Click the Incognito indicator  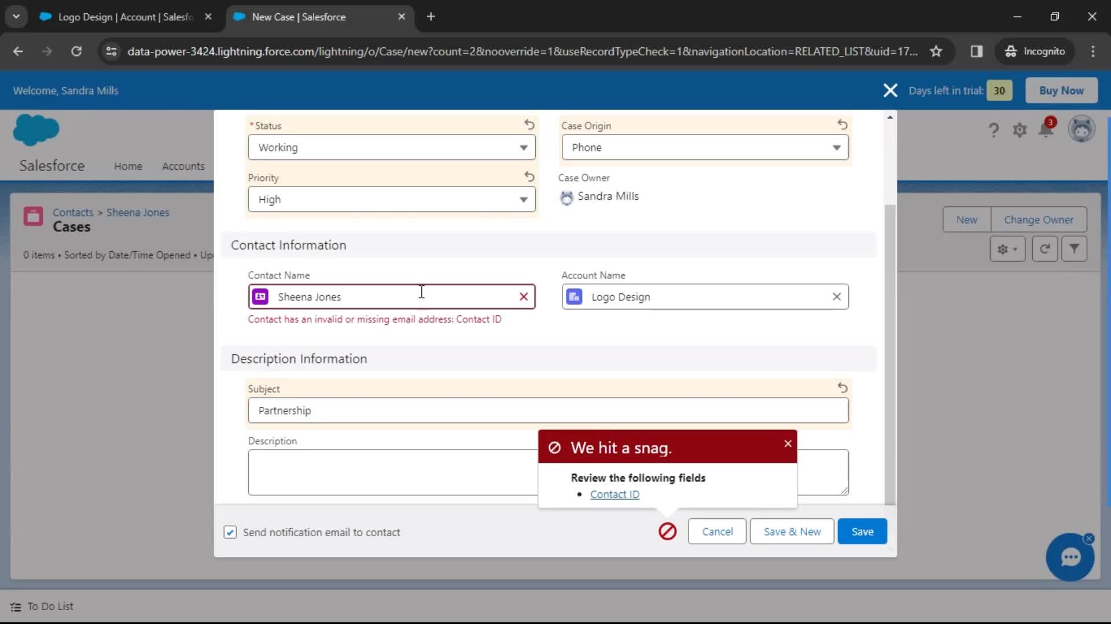click(1035, 51)
